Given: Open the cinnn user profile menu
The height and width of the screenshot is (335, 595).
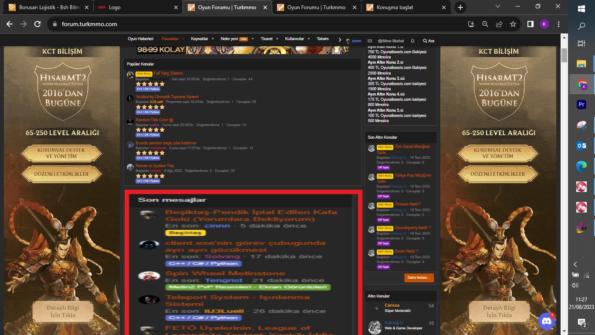Looking at the screenshot, I should [354, 41].
